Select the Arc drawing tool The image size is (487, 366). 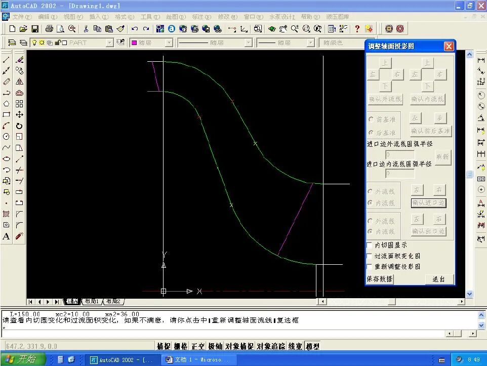[6, 126]
